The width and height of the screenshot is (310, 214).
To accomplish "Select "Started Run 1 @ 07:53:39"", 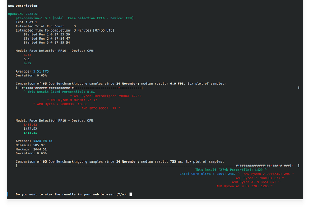I will (47, 34).
